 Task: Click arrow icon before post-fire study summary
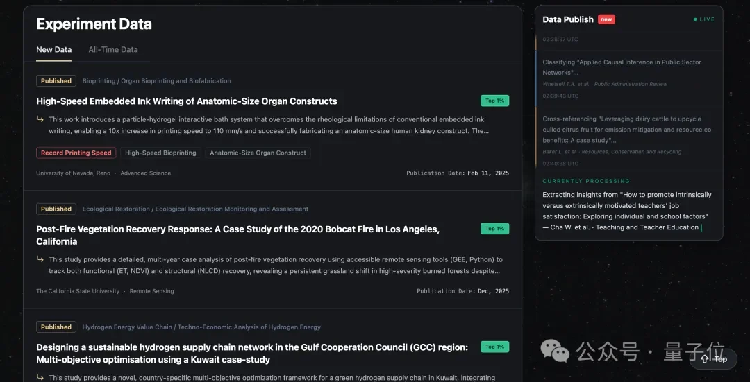coord(40,259)
